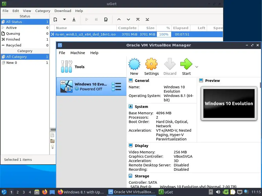Open VirtualBox Help menu
The image size is (262, 196).
[94, 53]
